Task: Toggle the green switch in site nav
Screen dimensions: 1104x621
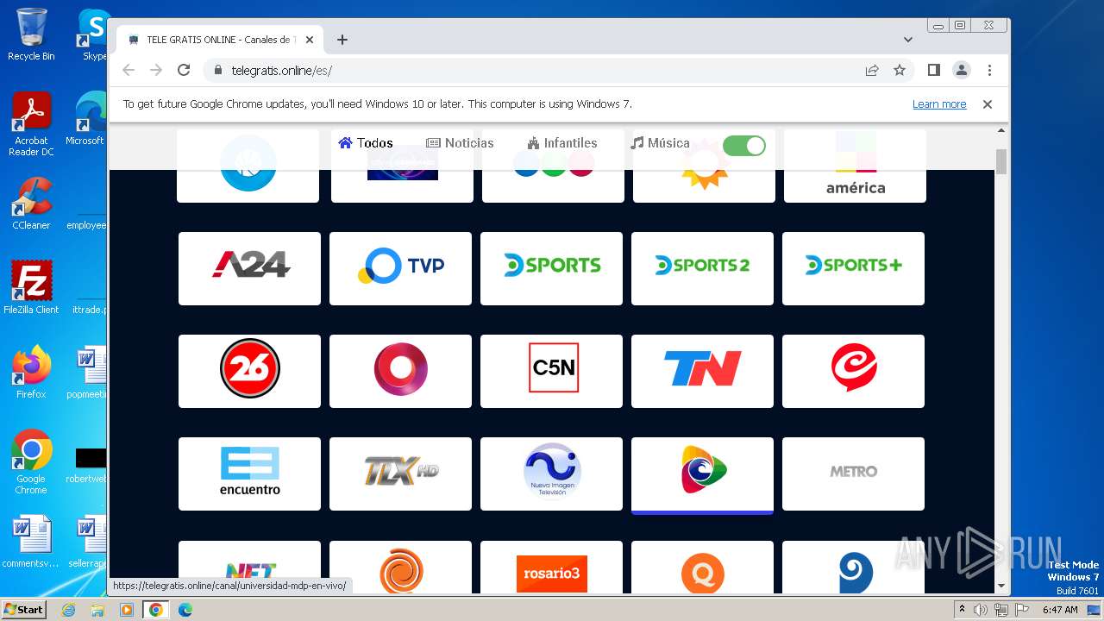Action: (x=743, y=145)
